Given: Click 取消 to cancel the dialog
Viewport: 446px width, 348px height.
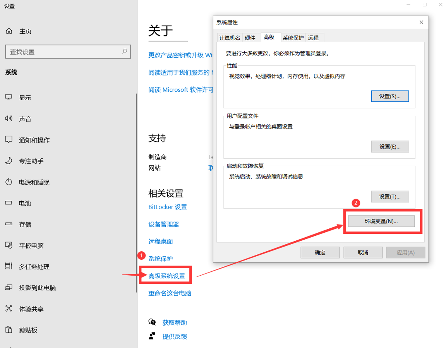Looking at the screenshot, I should [x=363, y=252].
